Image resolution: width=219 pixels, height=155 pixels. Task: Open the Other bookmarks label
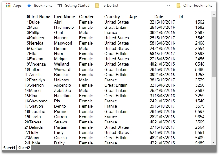(198, 6)
